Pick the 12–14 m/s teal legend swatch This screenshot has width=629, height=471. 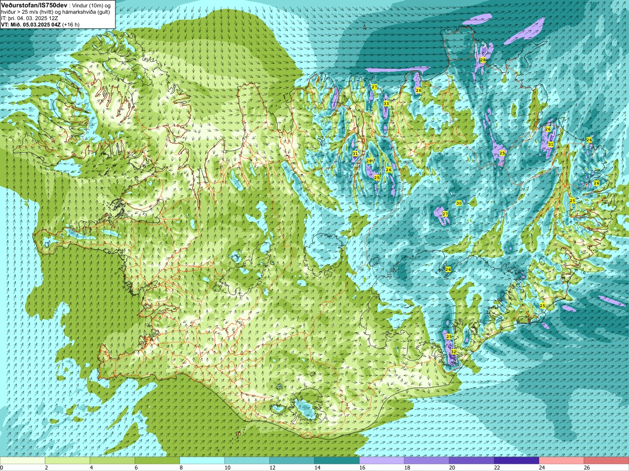click(x=292, y=461)
